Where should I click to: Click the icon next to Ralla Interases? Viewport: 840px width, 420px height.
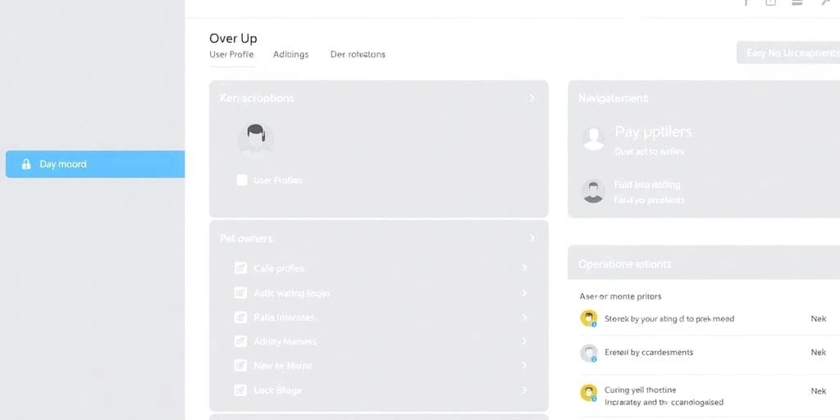click(x=240, y=317)
